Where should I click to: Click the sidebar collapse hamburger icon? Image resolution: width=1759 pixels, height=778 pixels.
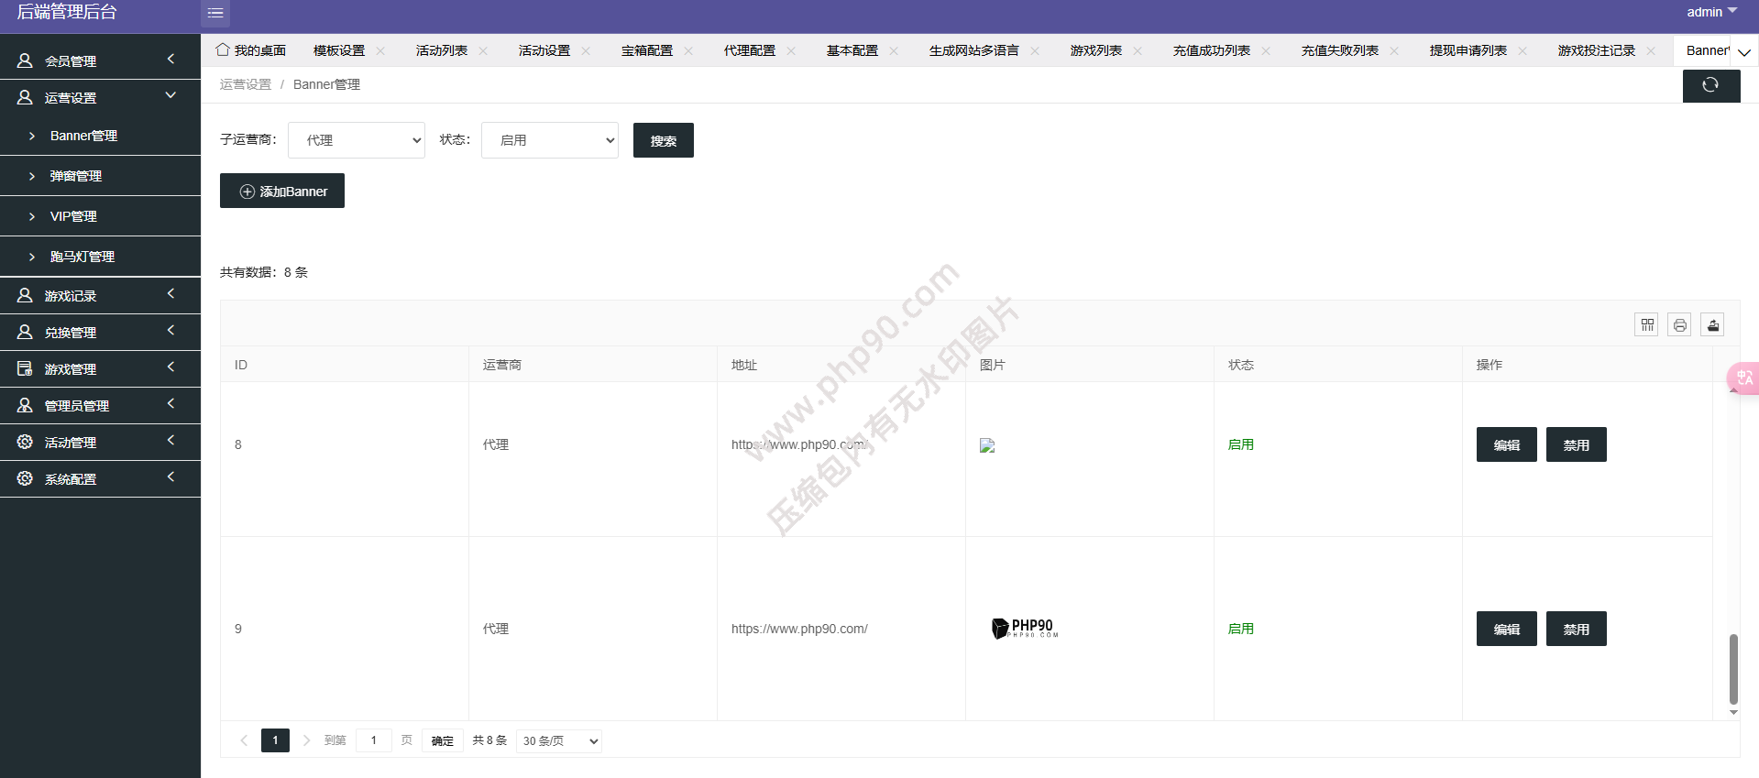coord(215,13)
